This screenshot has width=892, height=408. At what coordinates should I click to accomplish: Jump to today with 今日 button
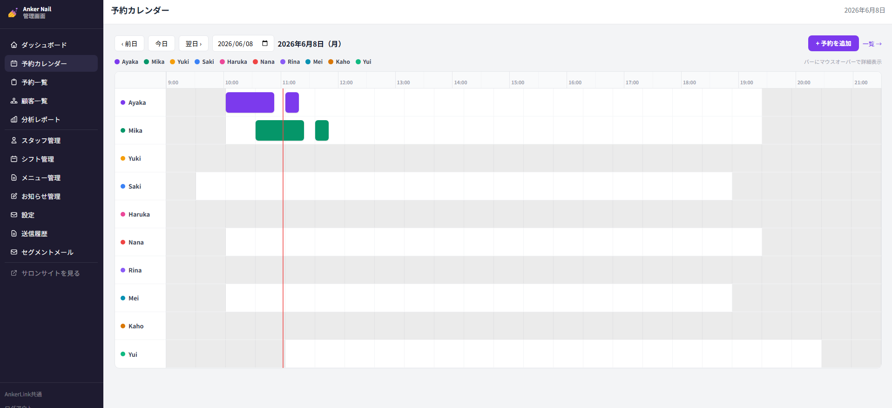click(162, 43)
